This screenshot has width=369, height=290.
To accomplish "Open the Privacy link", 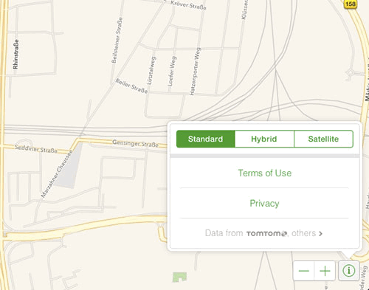I will [264, 204].
